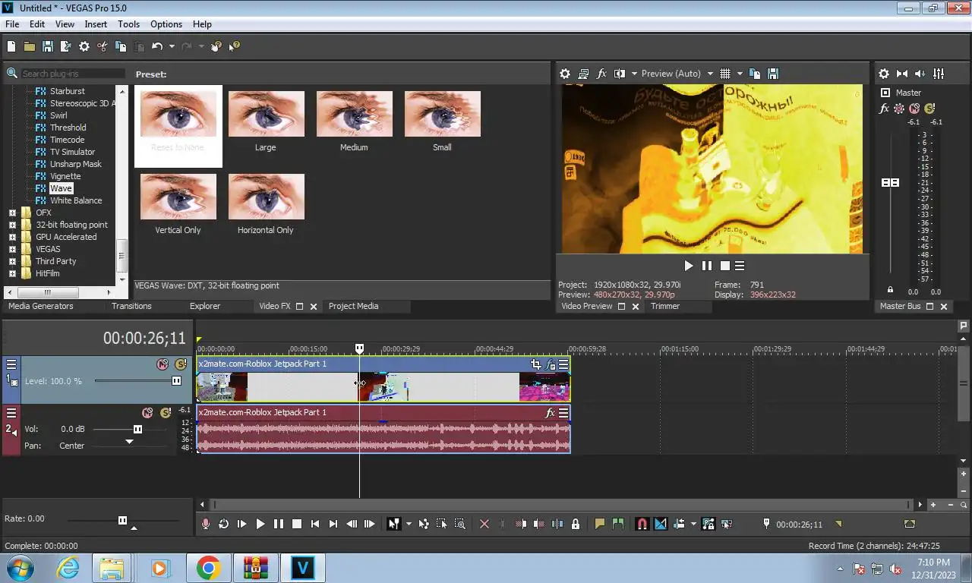Click audio track 2 Vol slider handle
This screenshot has width=972, height=583.
(x=137, y=429)
